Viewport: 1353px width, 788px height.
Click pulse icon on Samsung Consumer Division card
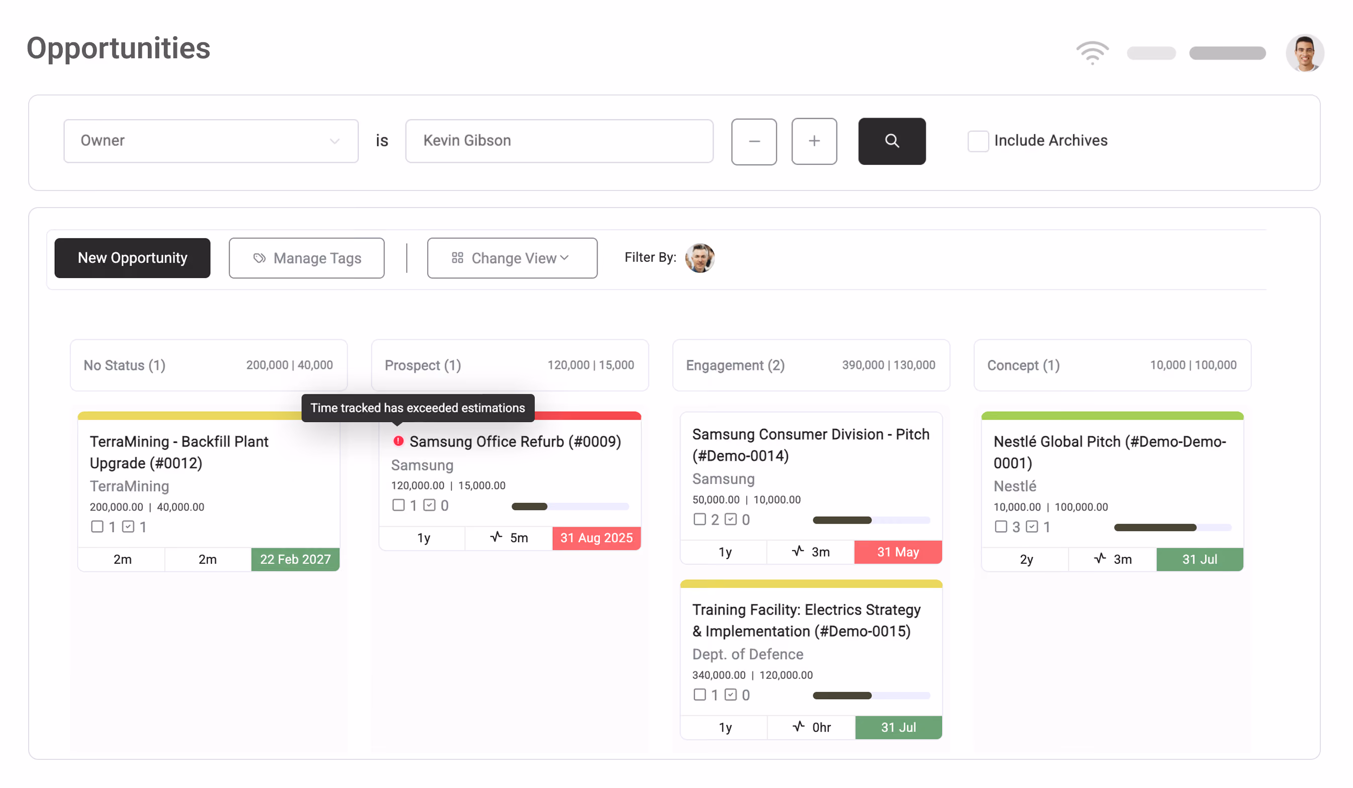pos(798,551)
